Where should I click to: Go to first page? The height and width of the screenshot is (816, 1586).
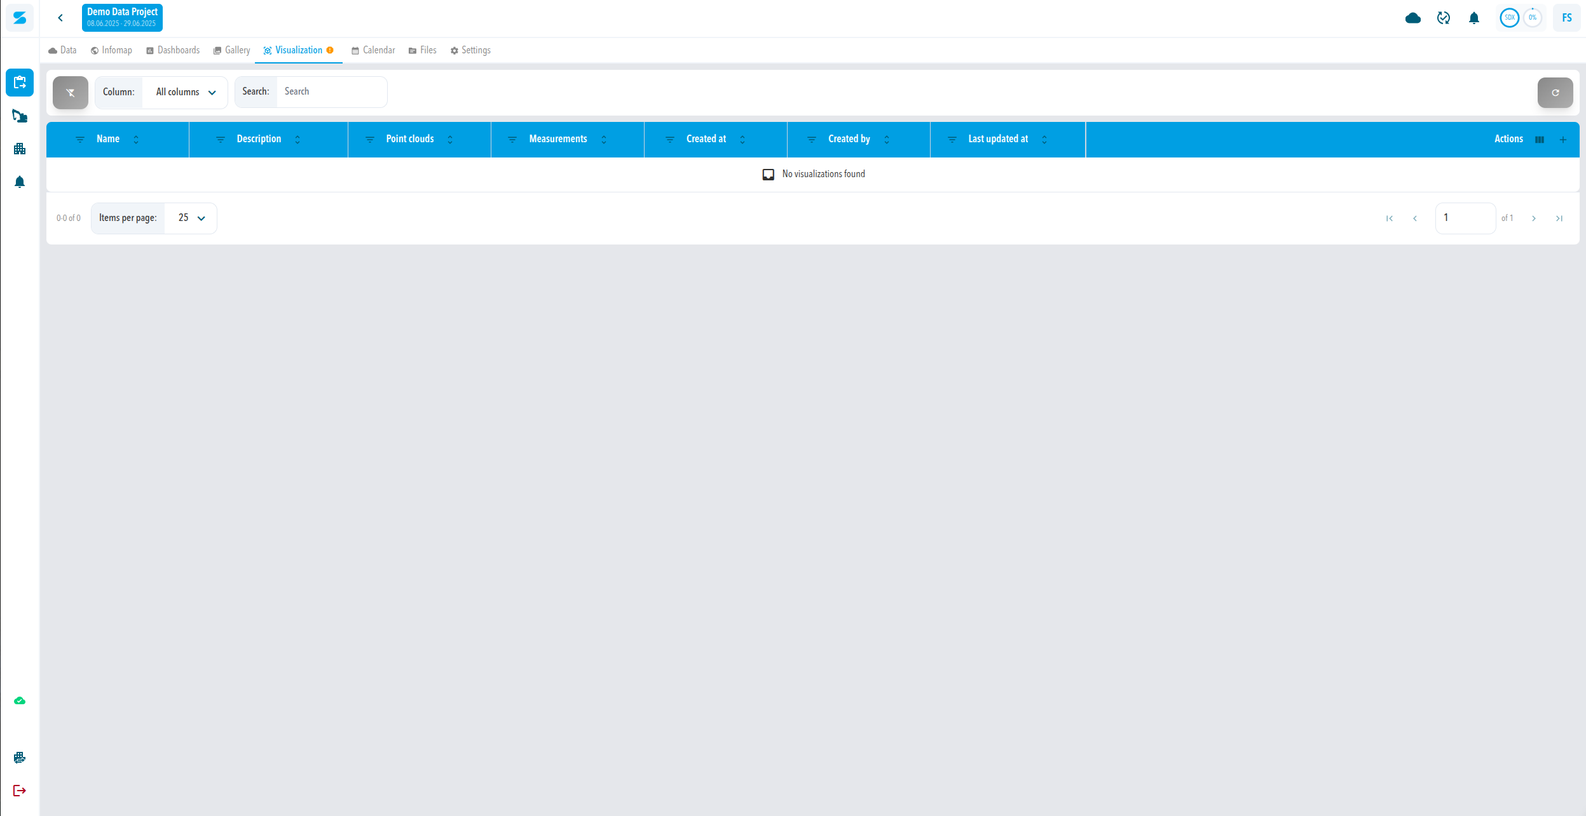tap(1390, 218)
